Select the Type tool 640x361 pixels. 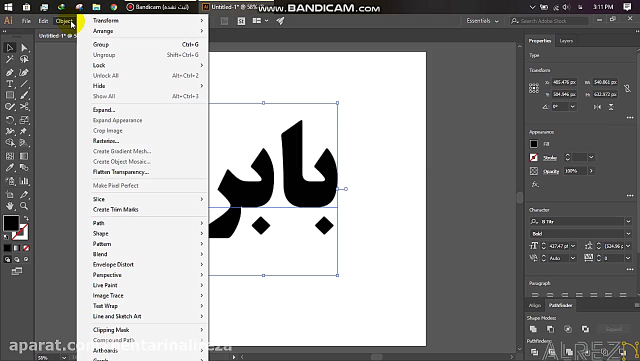point(10,84)
